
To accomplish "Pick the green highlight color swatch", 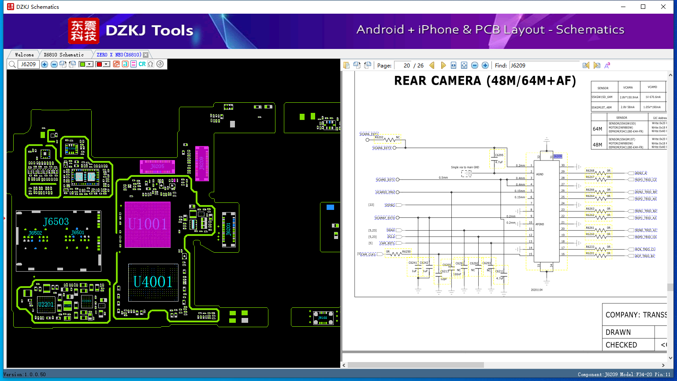I will pos(82,64).
